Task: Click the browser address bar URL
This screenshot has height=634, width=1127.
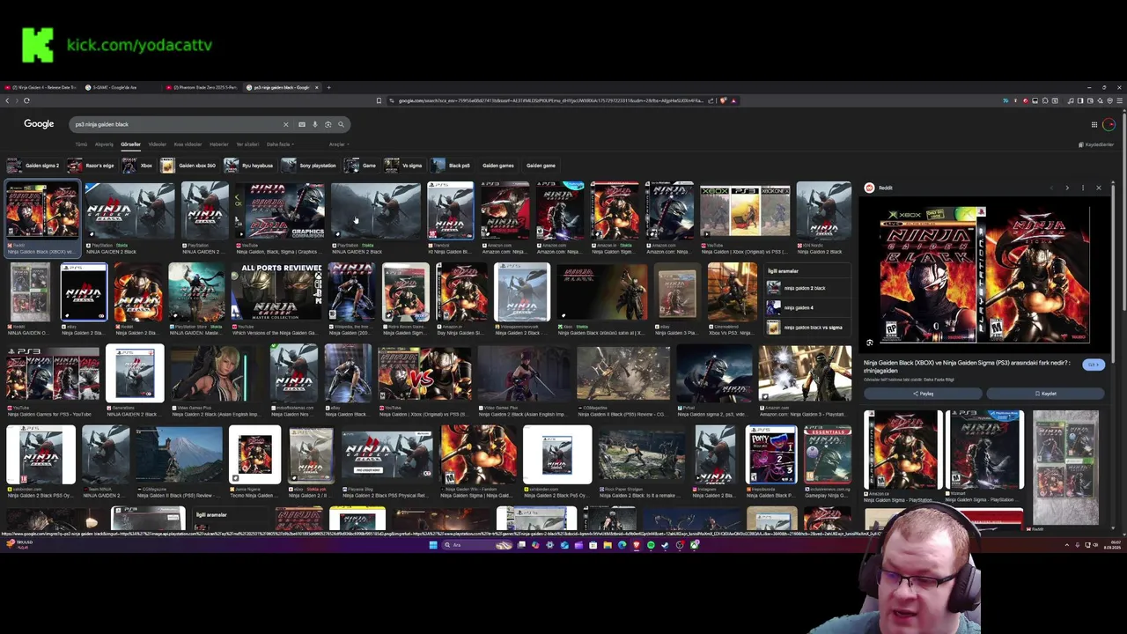Action: (550, 100)
